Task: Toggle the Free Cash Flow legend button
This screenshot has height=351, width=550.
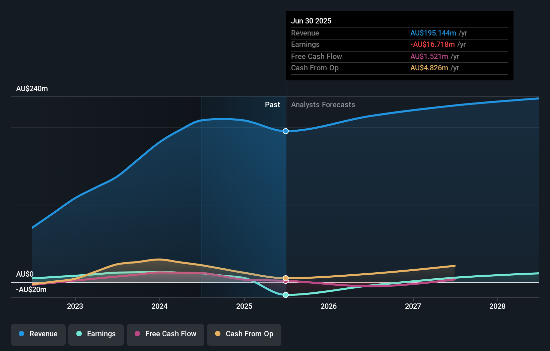Action: [x=165, y=335]
